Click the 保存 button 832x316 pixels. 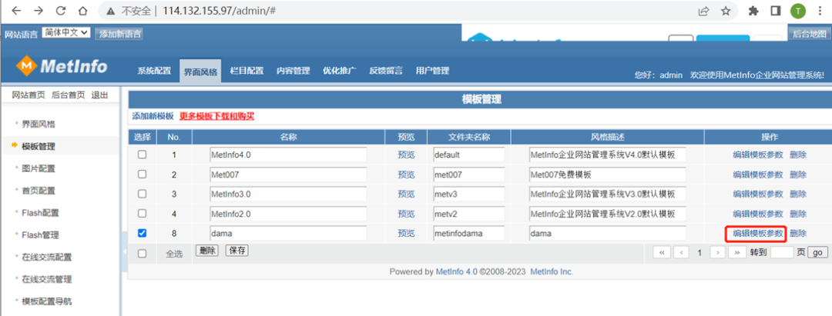[237, 251]
